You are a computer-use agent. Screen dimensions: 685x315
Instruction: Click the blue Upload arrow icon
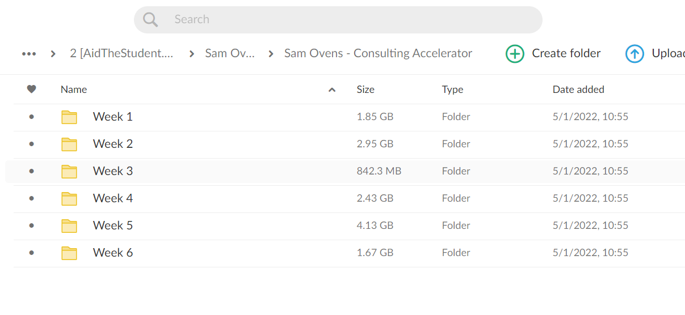[x=634, y=54]
